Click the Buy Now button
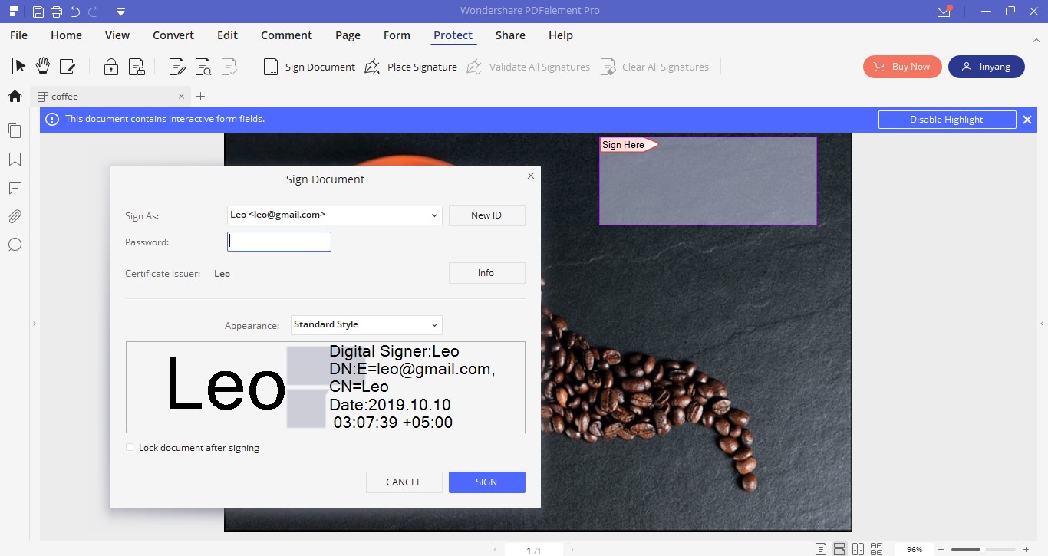Viewport: 1048px width, 556px height. [x=902, y=67]
